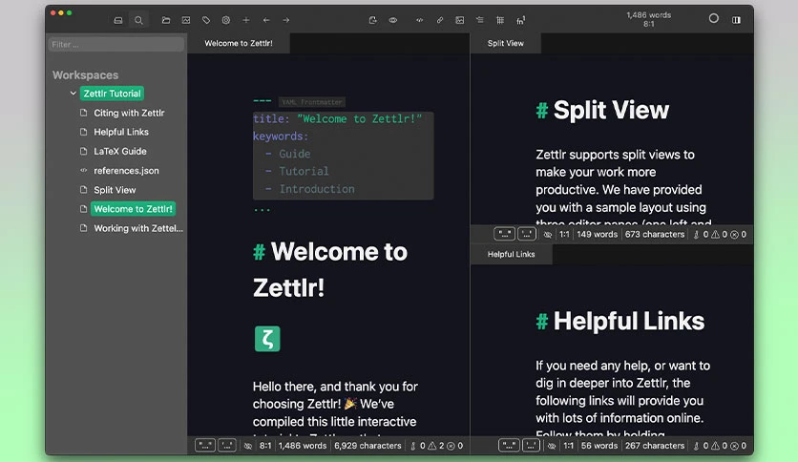Viewport: 798px width, 462px height.
Task: Switch to Welcome to Zettlr! tab
Action: (239, 43)
